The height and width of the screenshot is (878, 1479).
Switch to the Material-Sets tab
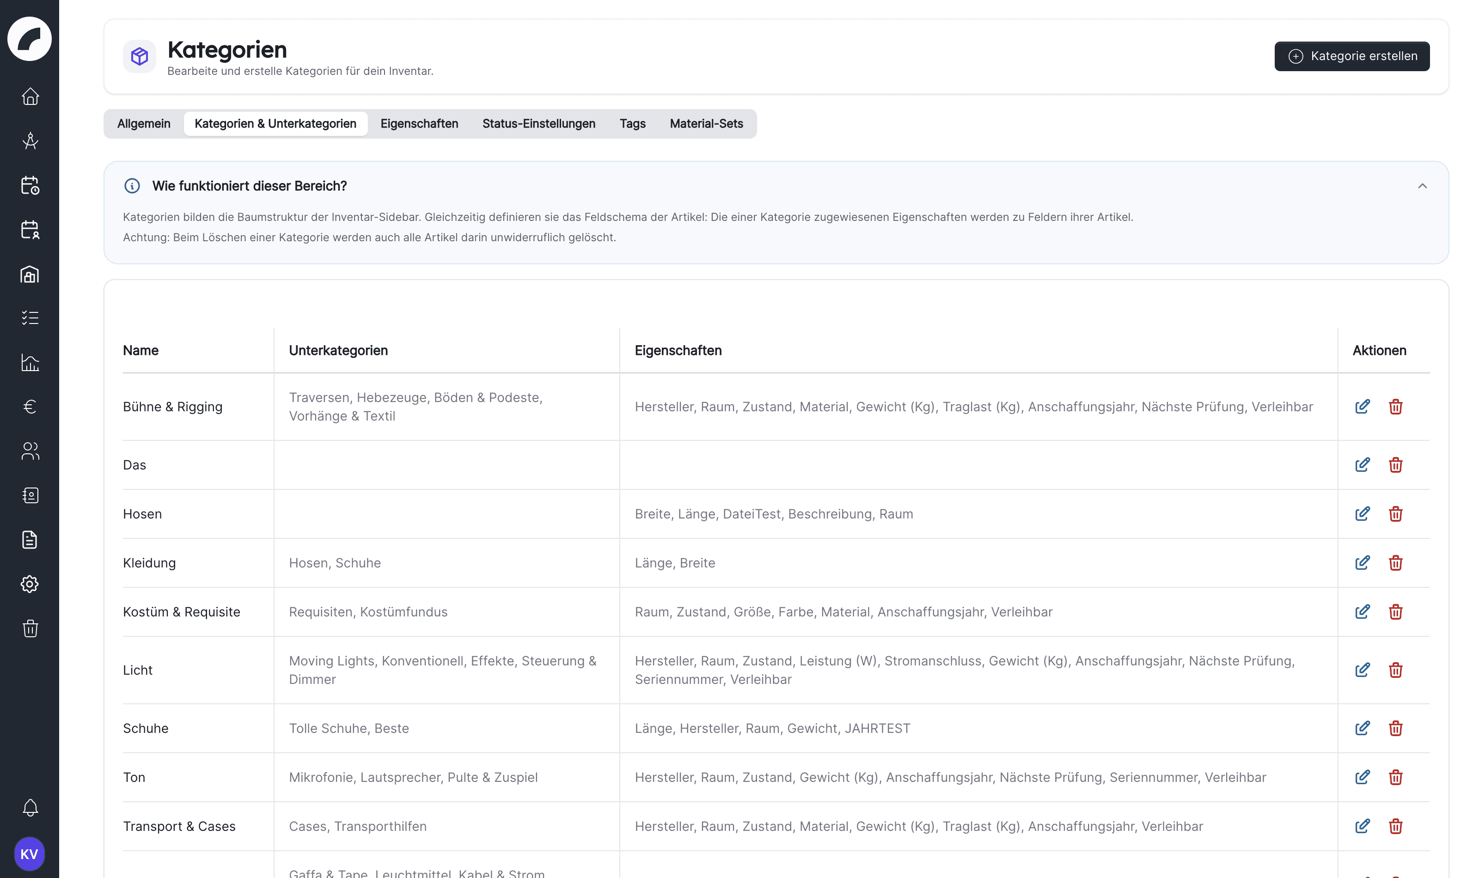[706, 124]
